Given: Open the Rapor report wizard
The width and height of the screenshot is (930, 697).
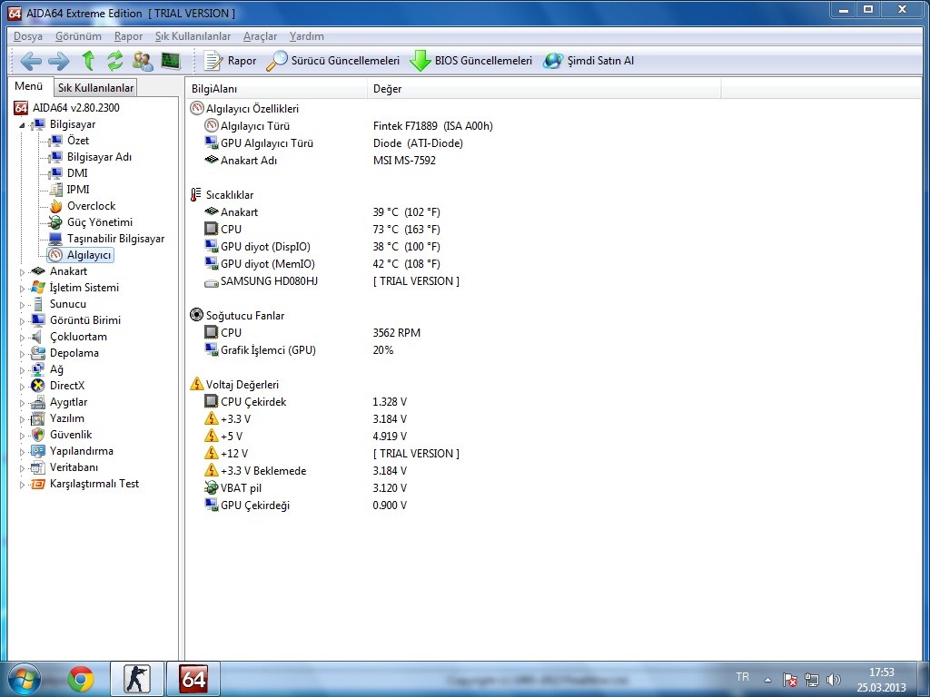Looking at the screenshot, I should click(230, 61).
